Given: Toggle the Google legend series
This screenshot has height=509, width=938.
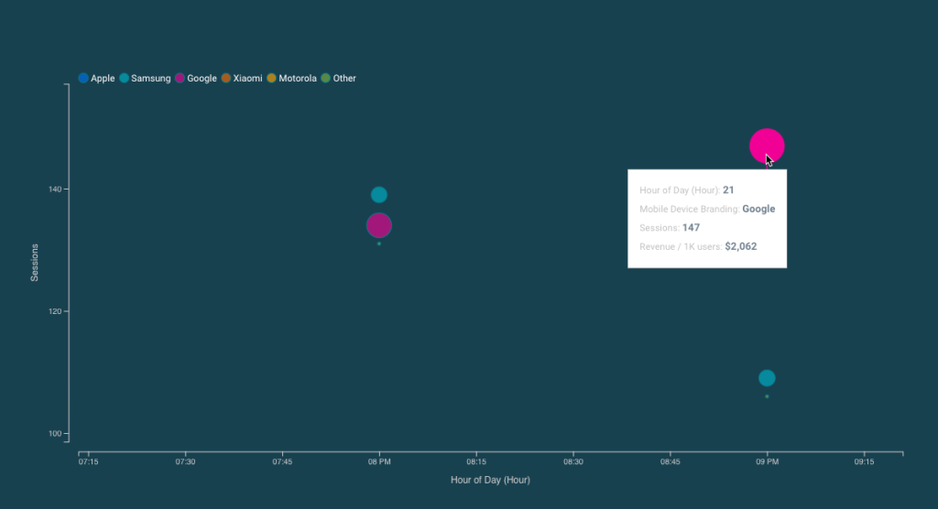Looking at the screenshot, I should pos(196,79).
